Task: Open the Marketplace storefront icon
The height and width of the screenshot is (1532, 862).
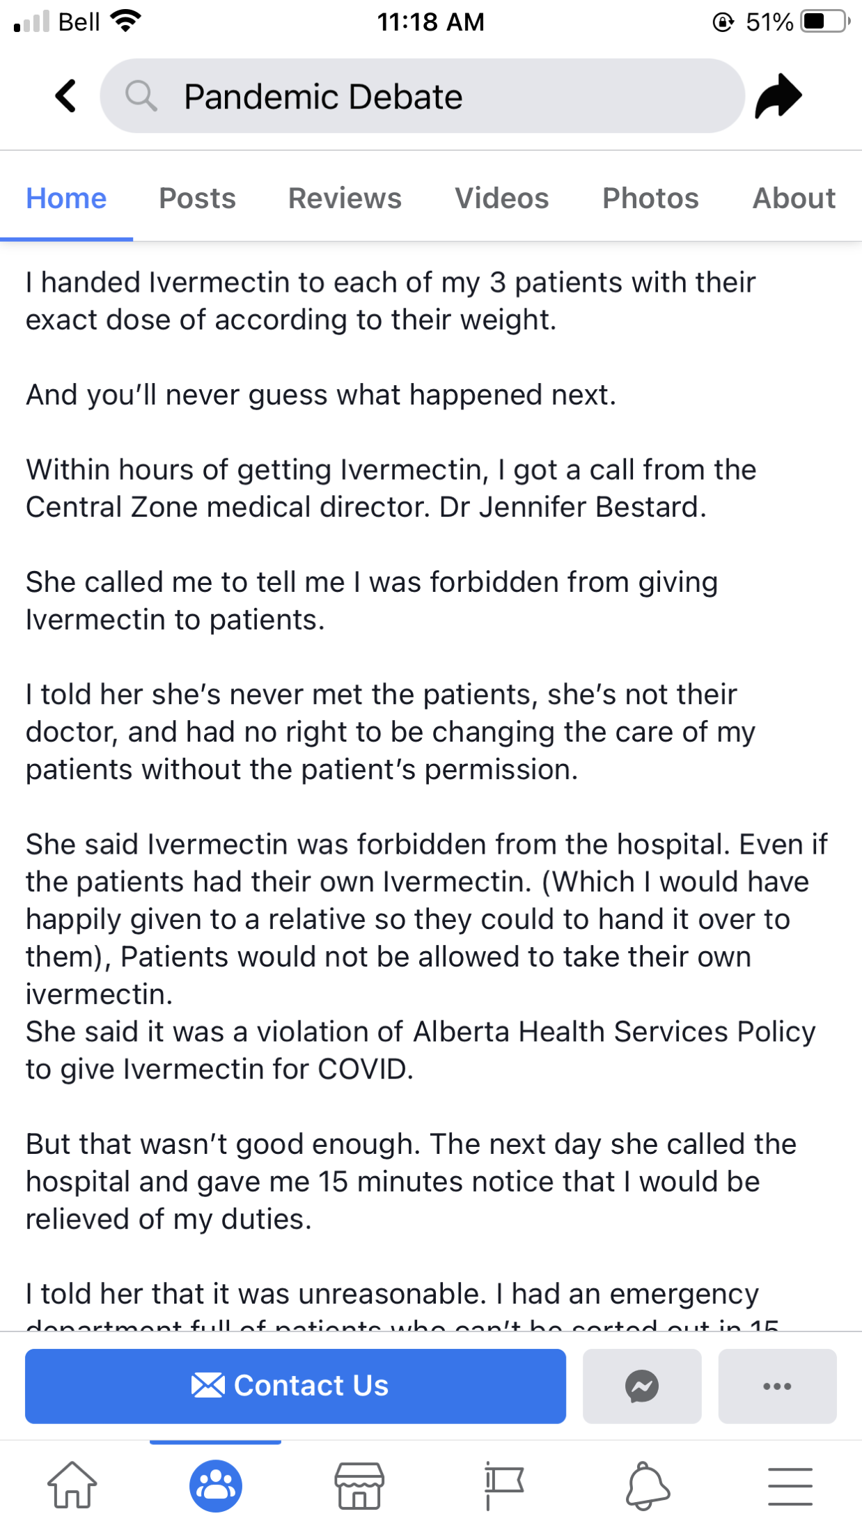Action: [359, 1485]
